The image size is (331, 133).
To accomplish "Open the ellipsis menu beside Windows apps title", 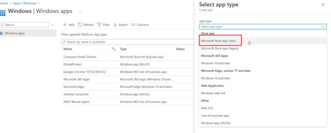I will coord(80,11).
